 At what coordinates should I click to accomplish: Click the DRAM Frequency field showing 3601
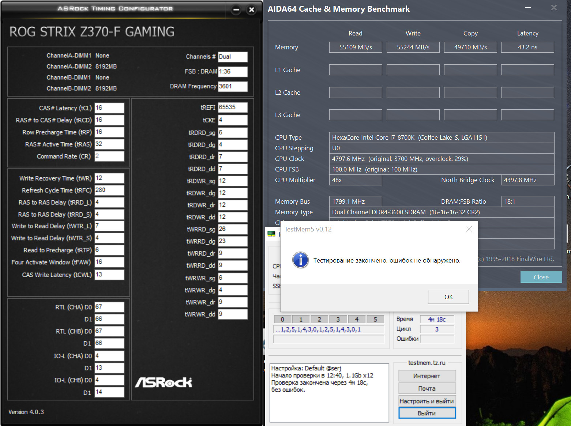pos(233,86)
